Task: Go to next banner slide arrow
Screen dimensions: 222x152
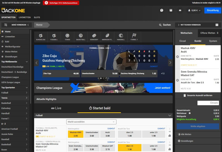Action: pos(170,63)
